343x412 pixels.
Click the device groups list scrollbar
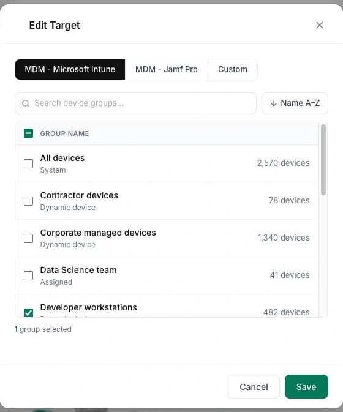323,160
